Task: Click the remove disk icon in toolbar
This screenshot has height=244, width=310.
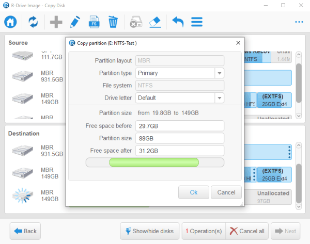Action: click(x=136, y=22)
